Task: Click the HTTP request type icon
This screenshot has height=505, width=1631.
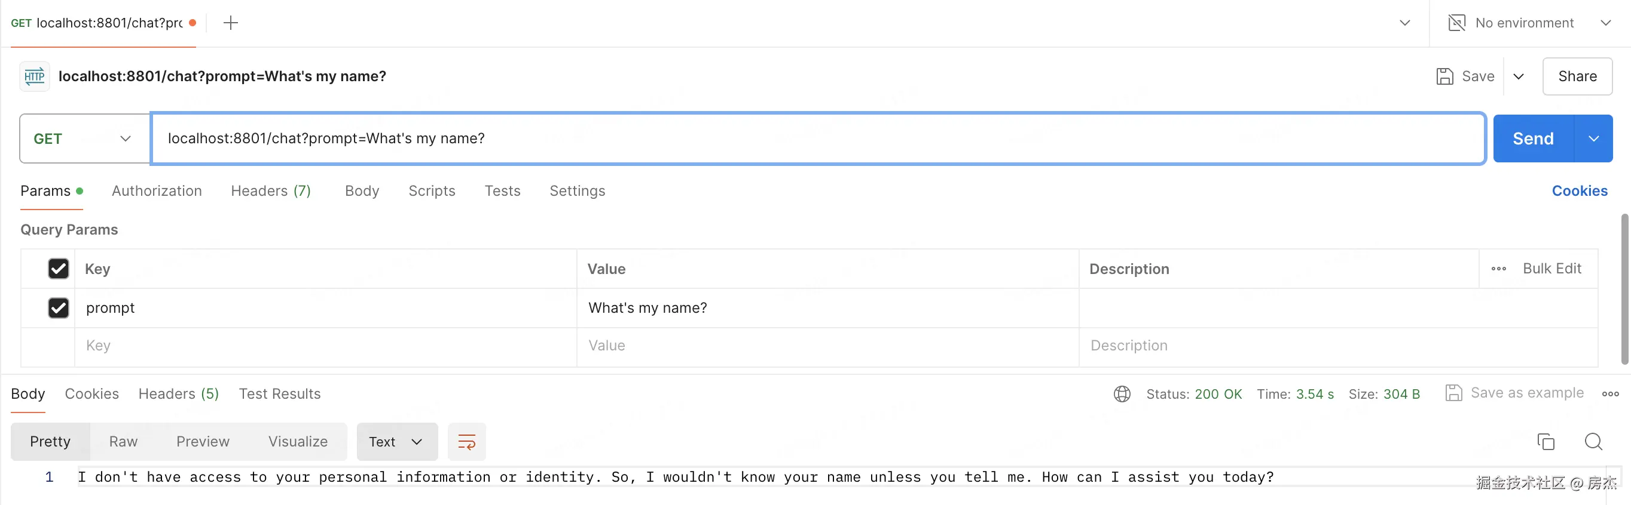Action: 34,76
